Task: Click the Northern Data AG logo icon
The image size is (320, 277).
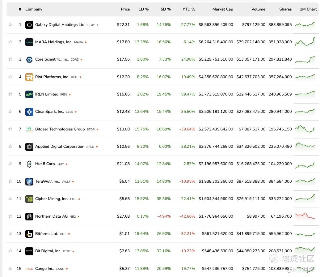Action: [x=29, y=216]
